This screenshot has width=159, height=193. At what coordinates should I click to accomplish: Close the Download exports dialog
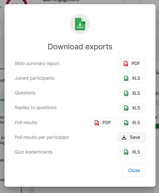(134, 171)
